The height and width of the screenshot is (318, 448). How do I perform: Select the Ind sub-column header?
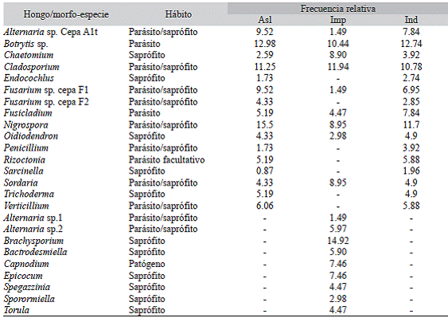tap(411, 20)
